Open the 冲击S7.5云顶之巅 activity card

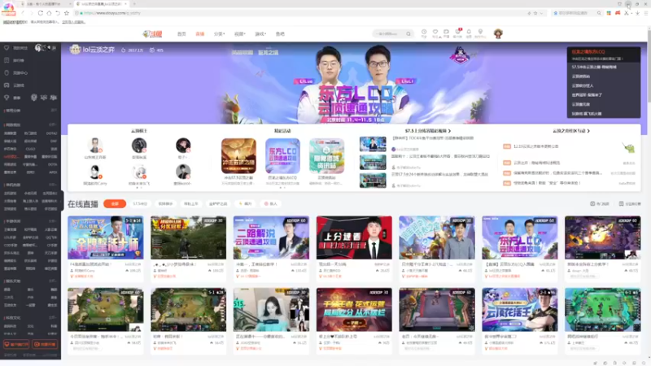(238, 156)
